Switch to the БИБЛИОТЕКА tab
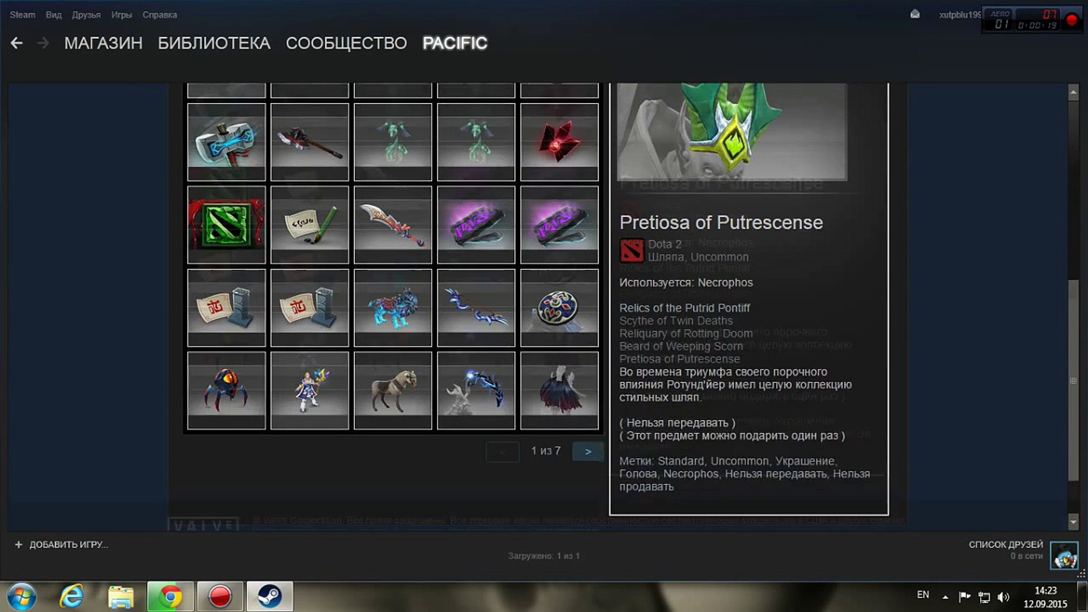 pyautogui.click(x=214, y=43)
